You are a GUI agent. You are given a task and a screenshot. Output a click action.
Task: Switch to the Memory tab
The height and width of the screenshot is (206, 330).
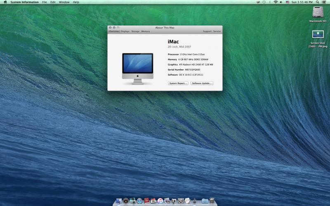pos(146,31)
